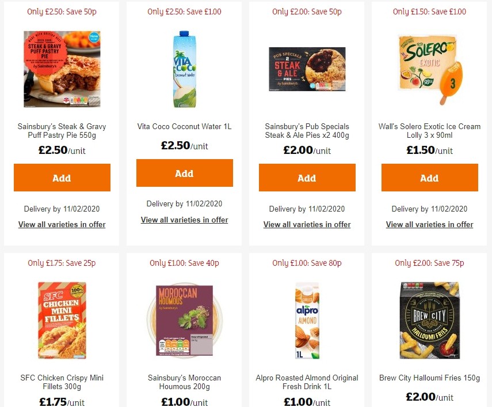
Task: Add Vita Coco Coconut Water to basket
Action: (x=184, y=173)
